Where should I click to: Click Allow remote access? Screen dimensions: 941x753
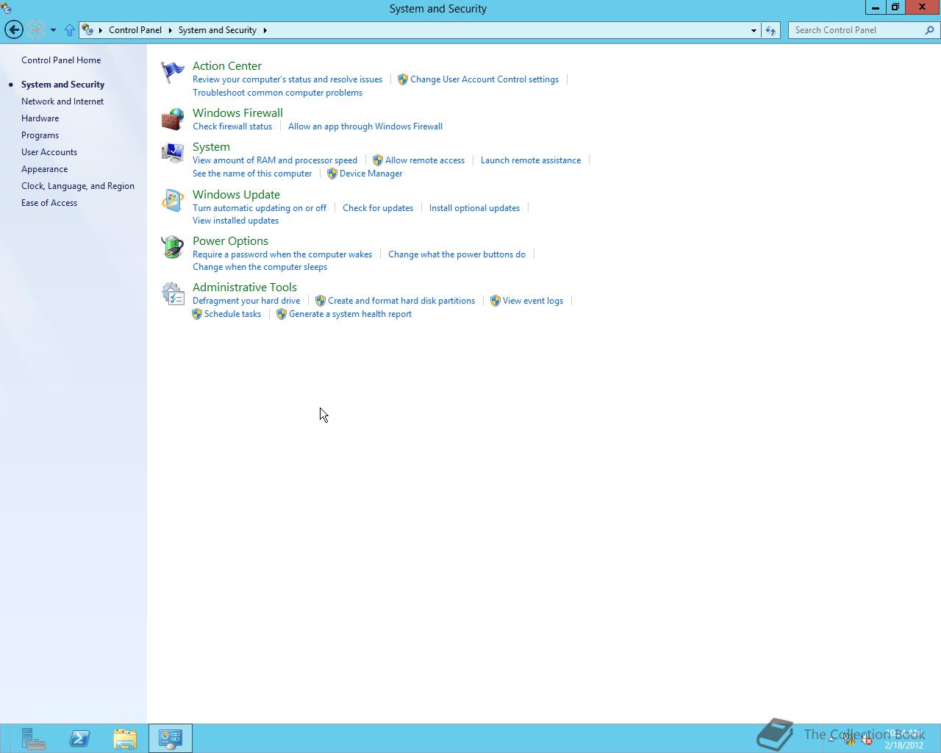425,160
